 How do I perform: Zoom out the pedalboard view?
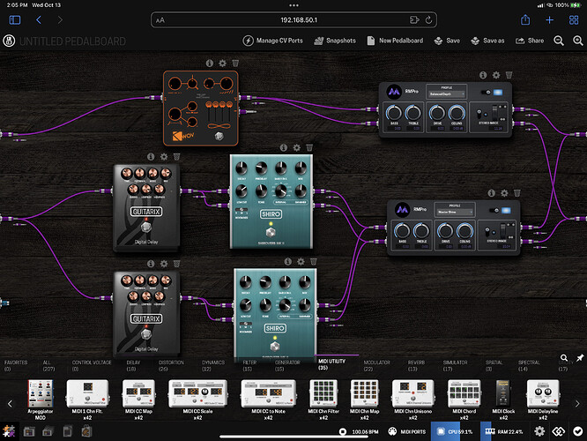[559, 41]
